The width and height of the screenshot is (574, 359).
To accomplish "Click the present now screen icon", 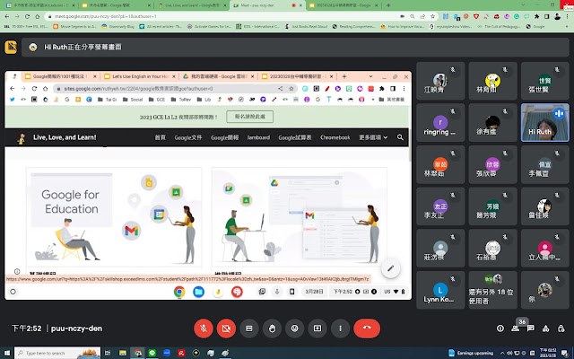I will [x=317, y=328].
